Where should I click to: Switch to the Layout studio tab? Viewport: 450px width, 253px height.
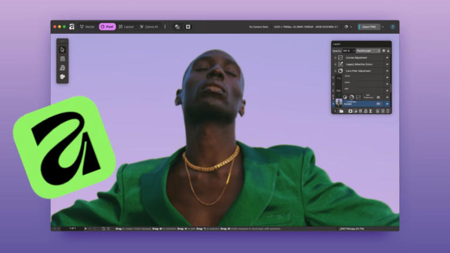pos(126,26)
